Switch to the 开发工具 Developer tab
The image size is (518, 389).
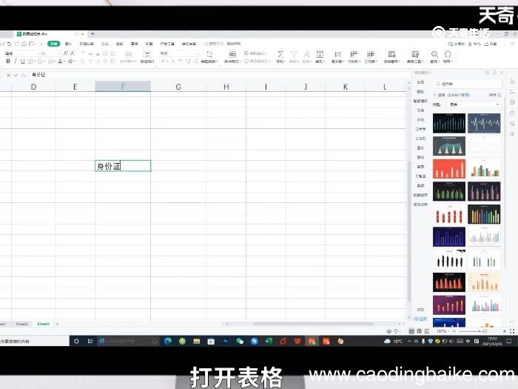coord(167,44)
